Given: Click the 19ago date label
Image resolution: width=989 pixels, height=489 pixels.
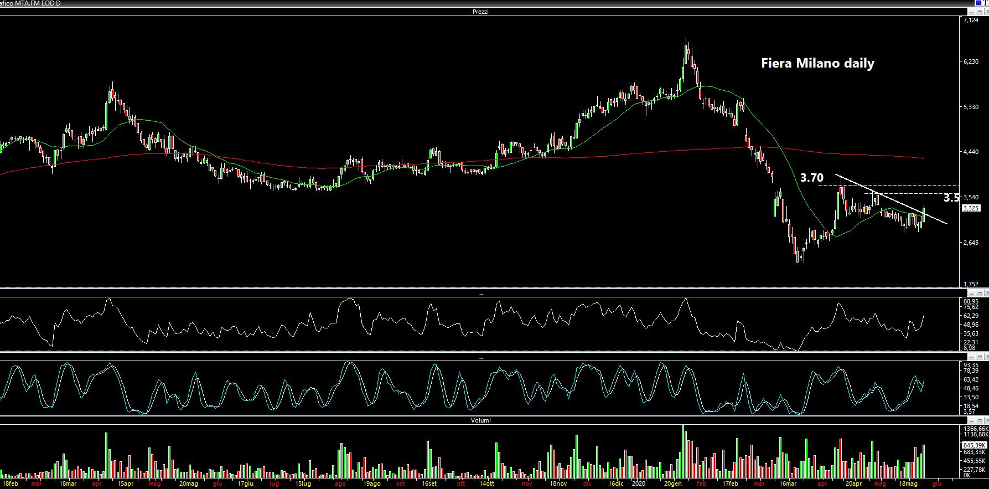Looking at the screenshot, I should (371, 484).
